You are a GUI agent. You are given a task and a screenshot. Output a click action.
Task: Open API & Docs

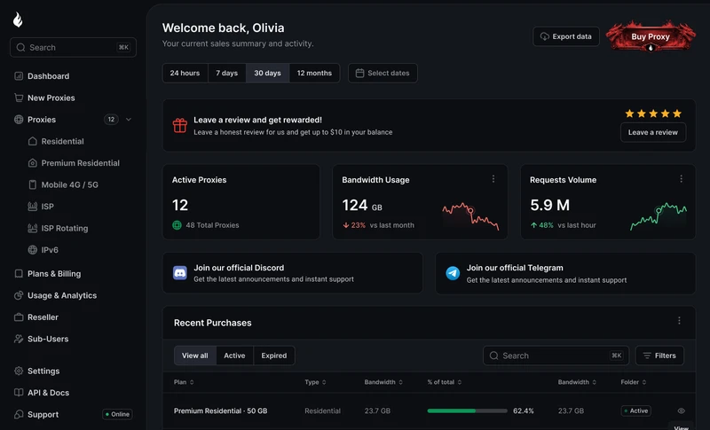48,393
